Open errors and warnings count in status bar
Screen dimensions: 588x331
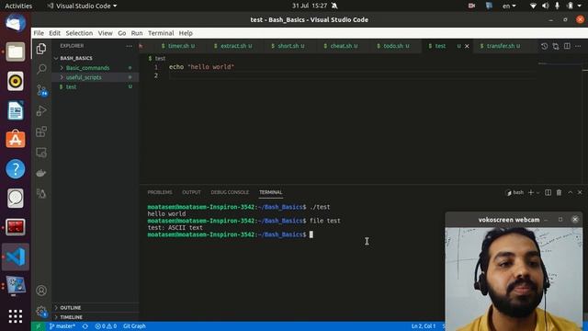[x=106, y=326]
